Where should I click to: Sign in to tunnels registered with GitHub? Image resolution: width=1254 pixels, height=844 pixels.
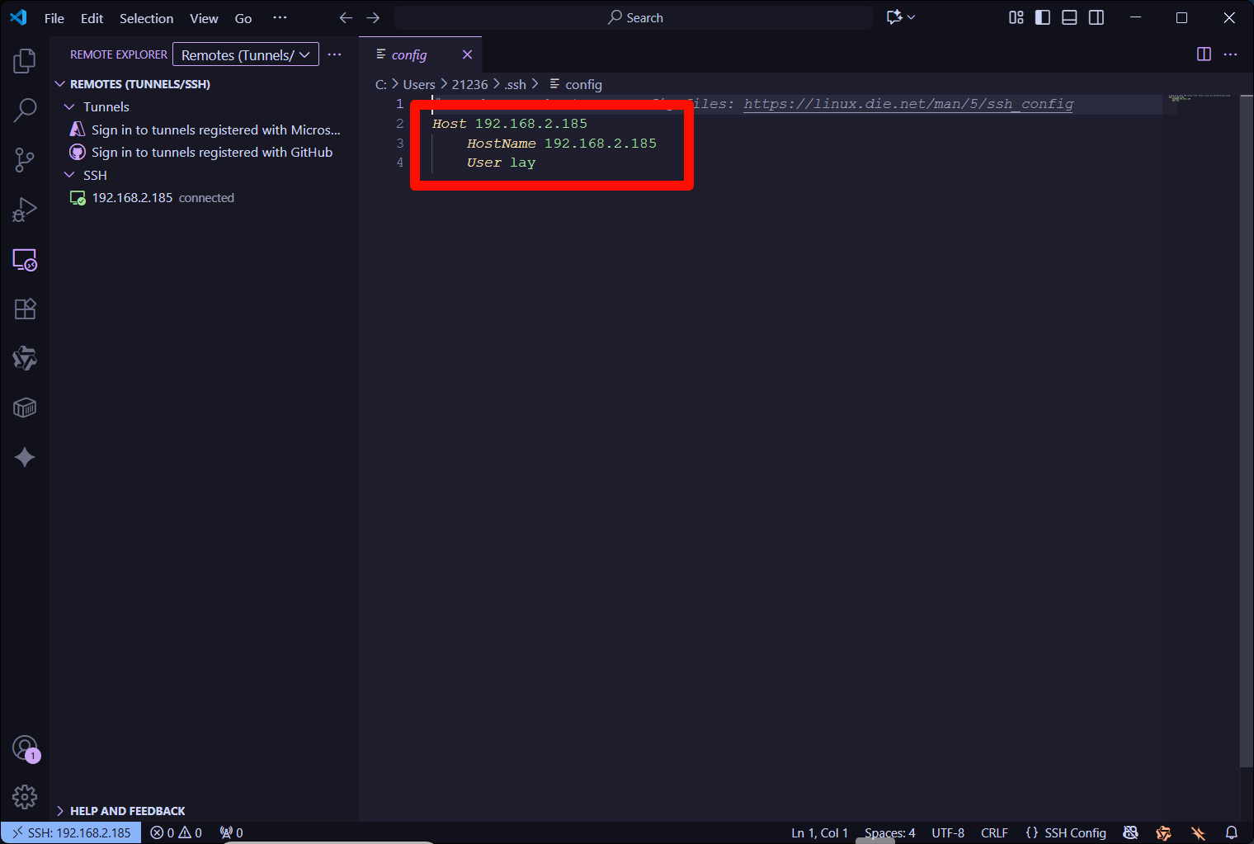click(211, 153)
